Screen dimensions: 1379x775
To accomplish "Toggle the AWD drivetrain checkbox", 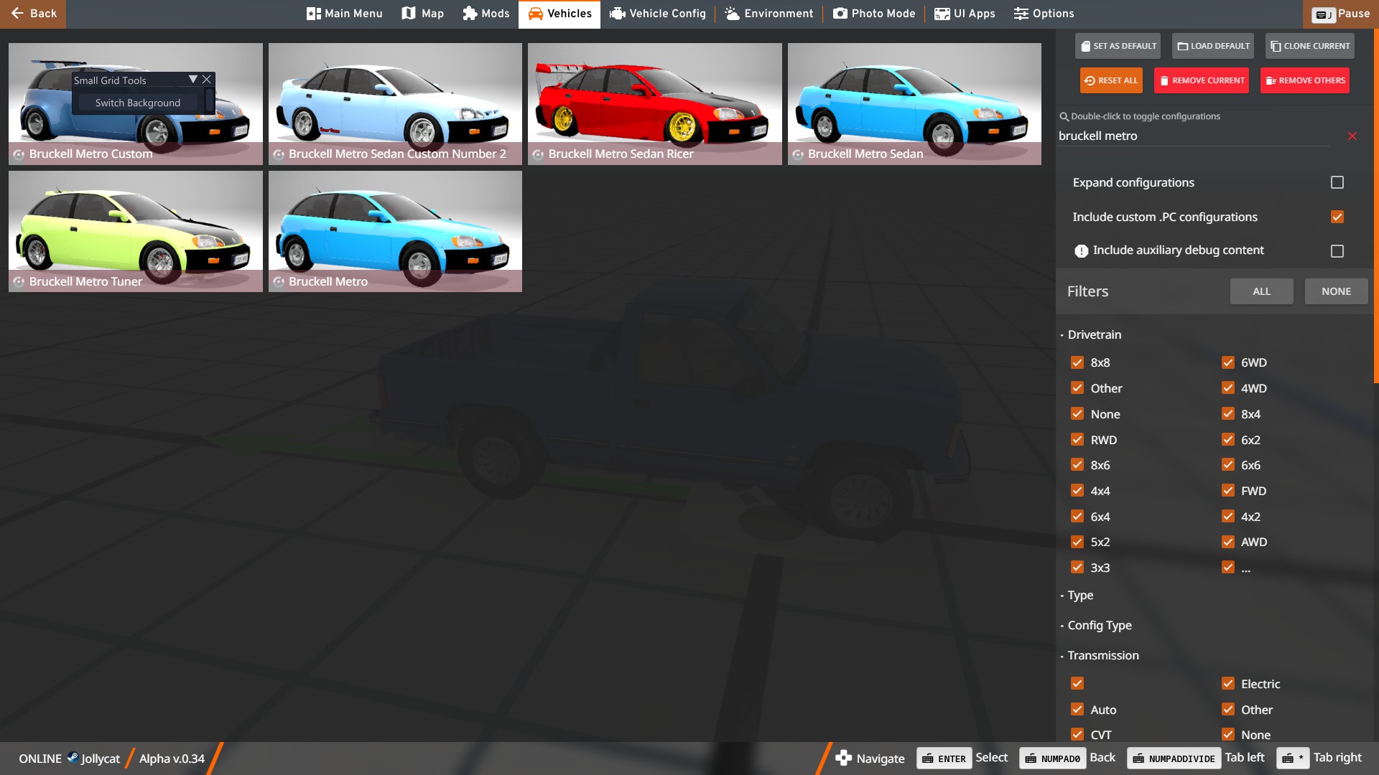I will pos(1227,542).
